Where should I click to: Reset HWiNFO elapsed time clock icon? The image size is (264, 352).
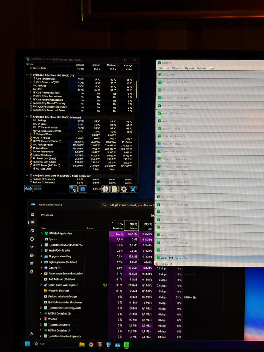105,189
